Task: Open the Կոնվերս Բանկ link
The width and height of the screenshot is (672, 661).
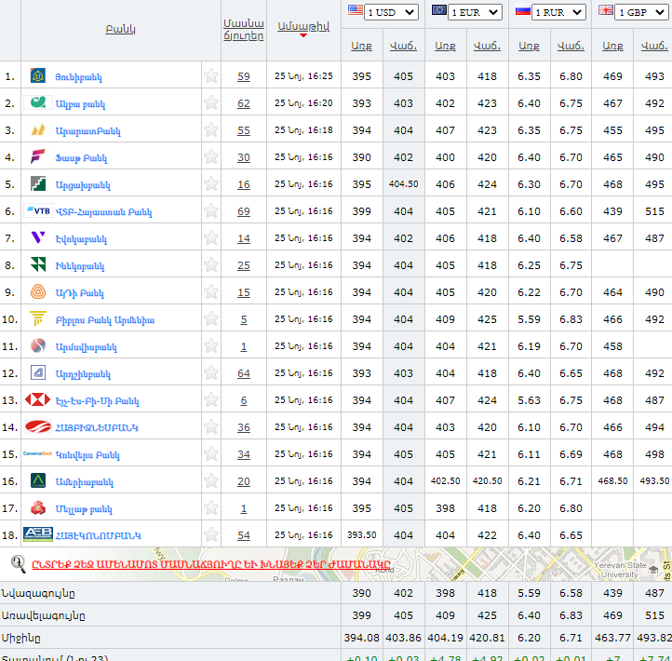Action: click(87, 455)
